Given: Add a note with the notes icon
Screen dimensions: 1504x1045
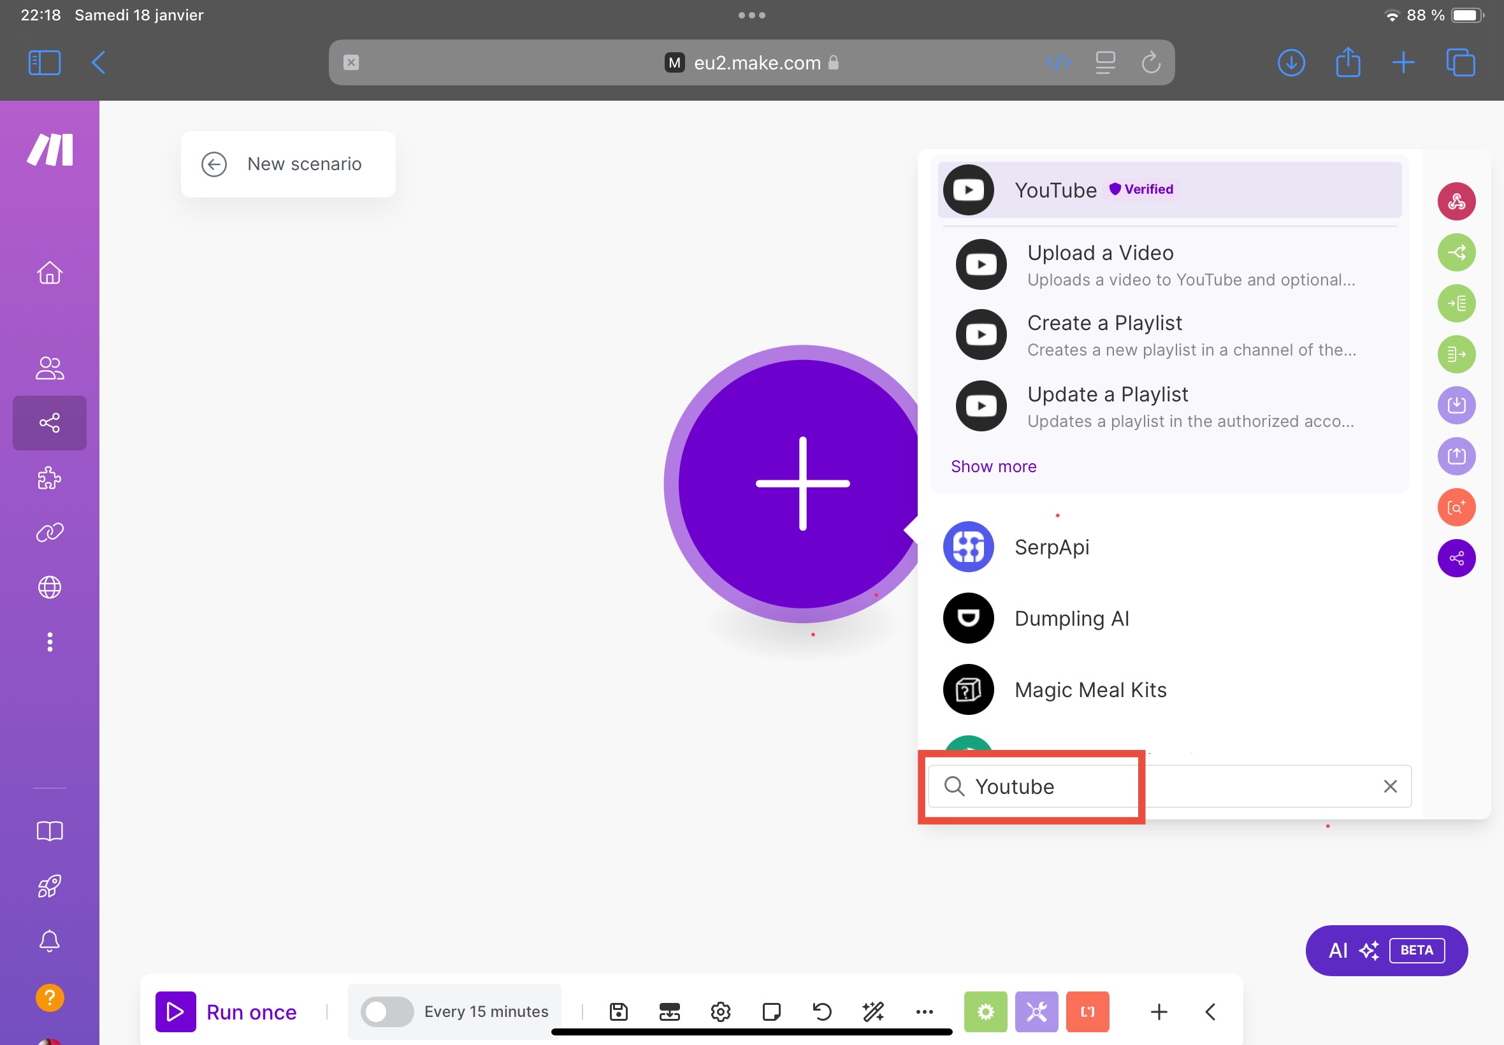Looking at the screenshot, I should click(x=771, y=1012).
